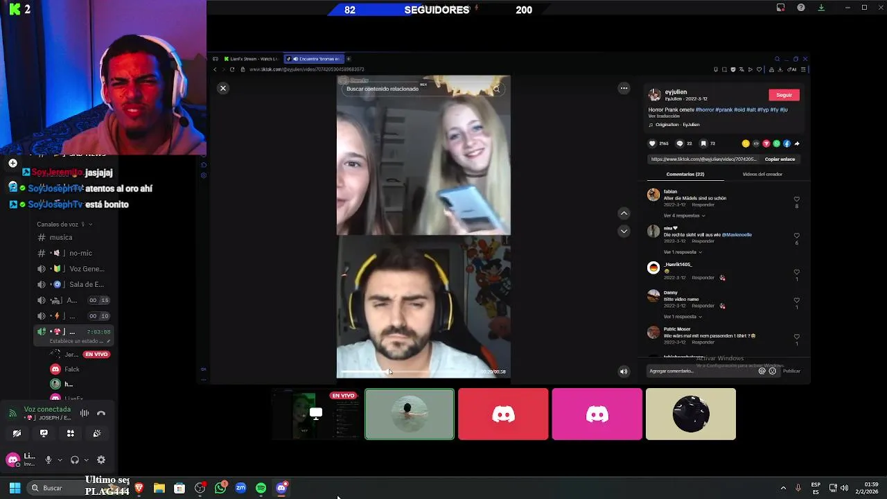Open comments icon showing 22
The width and height of the screenshot is (887, 499).
pyautogui.click(x=679, y=143)
